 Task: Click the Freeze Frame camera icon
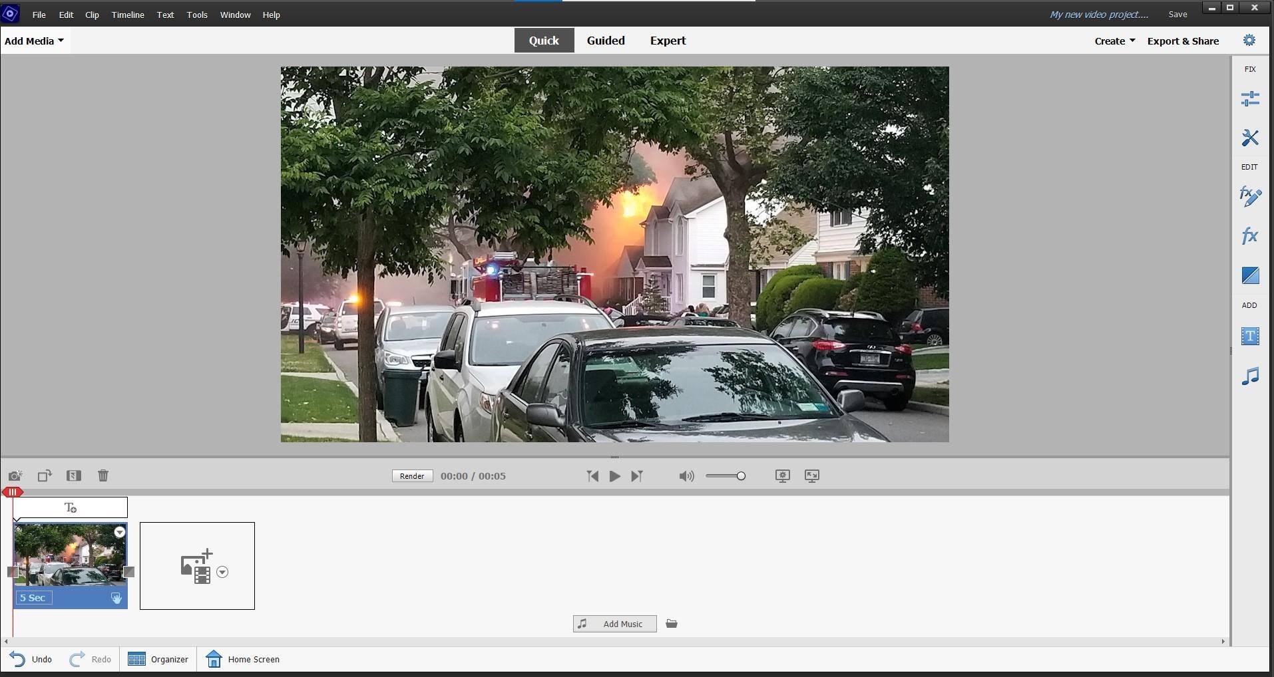[x=15, y=475]
